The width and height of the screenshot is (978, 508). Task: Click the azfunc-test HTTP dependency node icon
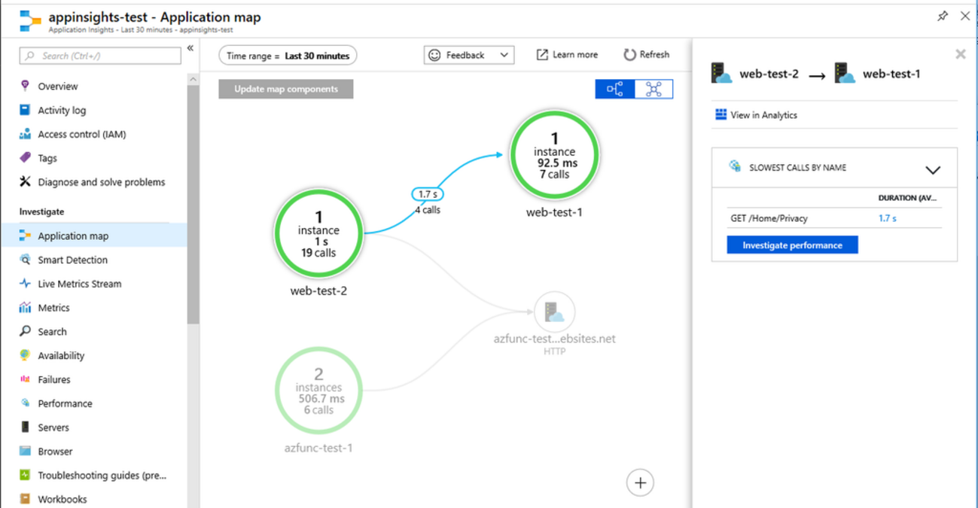click(x=554, y=312)
